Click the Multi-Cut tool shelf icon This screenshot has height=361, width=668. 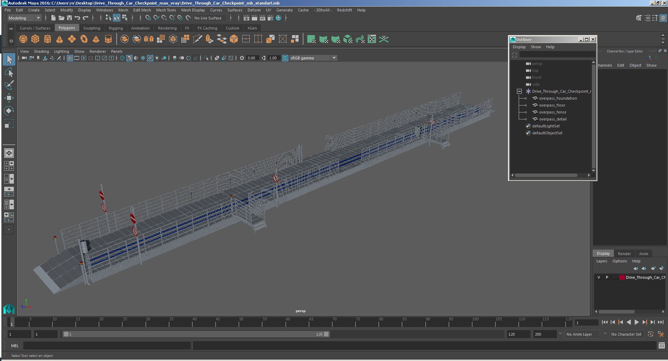[x=198, y=39]
